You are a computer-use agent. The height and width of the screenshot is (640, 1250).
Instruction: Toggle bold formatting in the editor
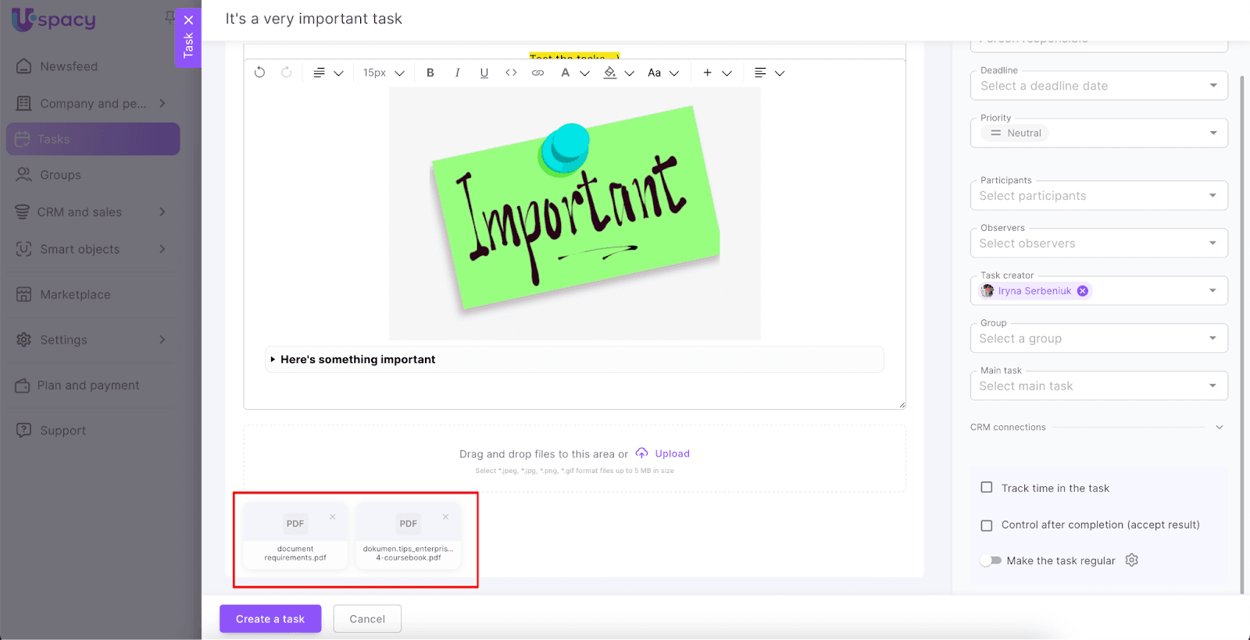[x=430, y=73]
